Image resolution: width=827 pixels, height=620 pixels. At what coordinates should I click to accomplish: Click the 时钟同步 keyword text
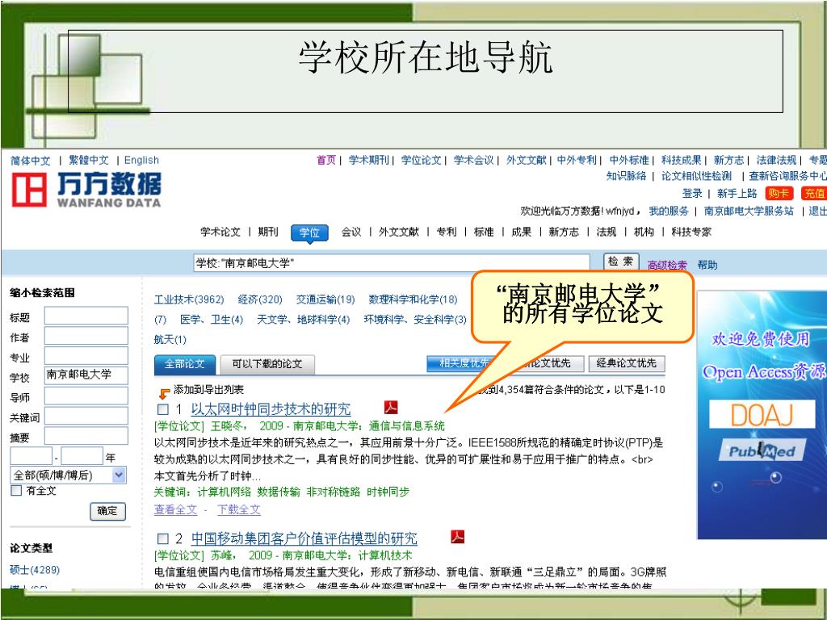coord(388,492)
